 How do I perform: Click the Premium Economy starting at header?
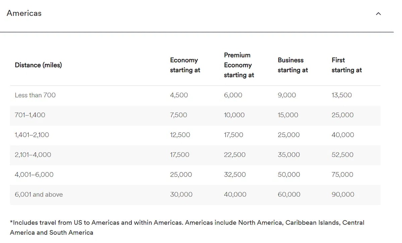pyautogui.click(x=239, y=65)
